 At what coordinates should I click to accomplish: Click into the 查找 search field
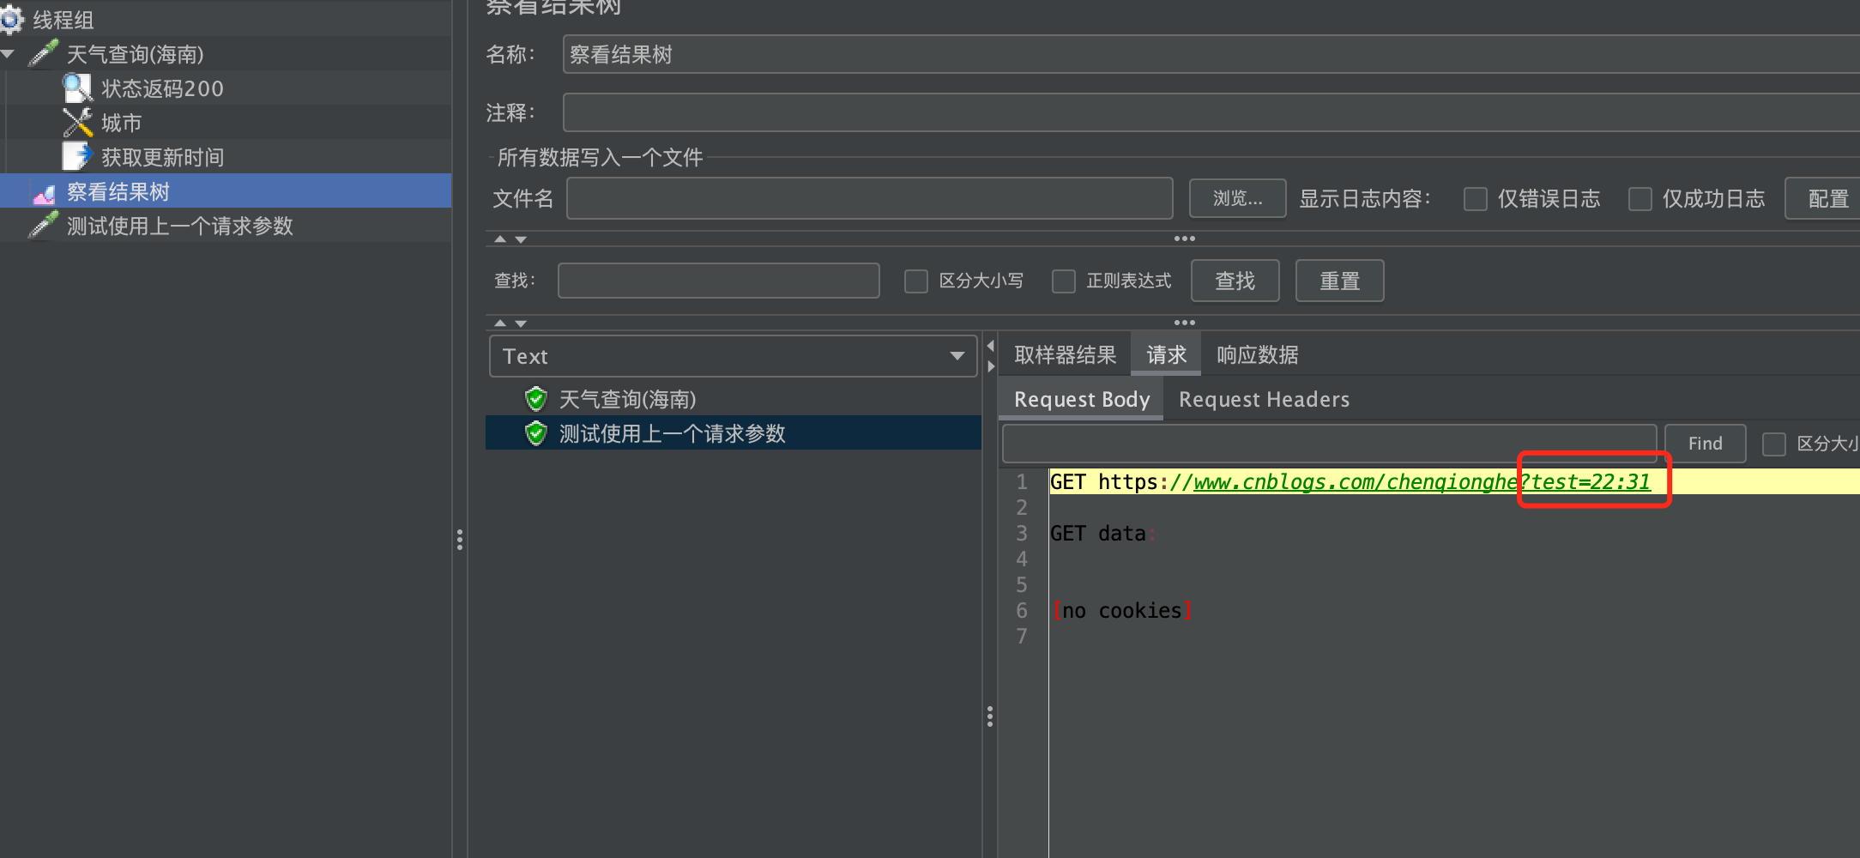point(718,281)
